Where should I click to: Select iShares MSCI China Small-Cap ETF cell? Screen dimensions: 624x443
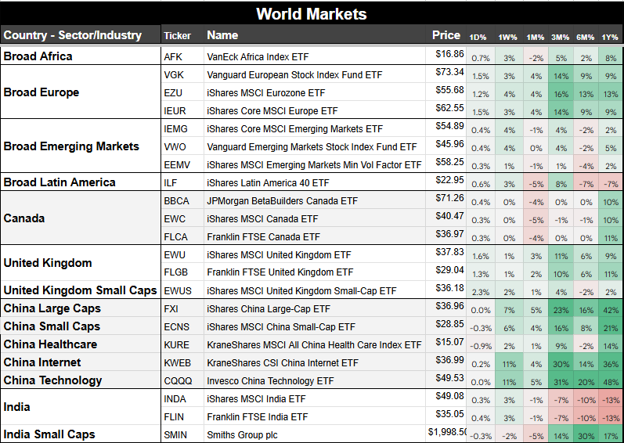coord(315,326)
